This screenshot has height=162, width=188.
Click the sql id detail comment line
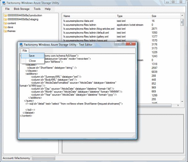pyautogui.click(x=74, y=104)
